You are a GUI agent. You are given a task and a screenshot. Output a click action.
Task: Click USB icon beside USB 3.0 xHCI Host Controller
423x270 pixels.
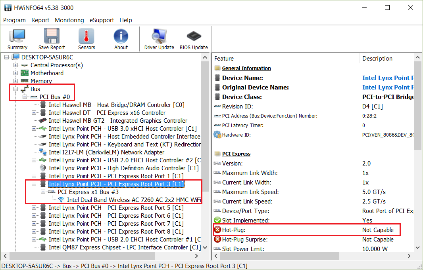pyautogui.click(x=42, y=128)
